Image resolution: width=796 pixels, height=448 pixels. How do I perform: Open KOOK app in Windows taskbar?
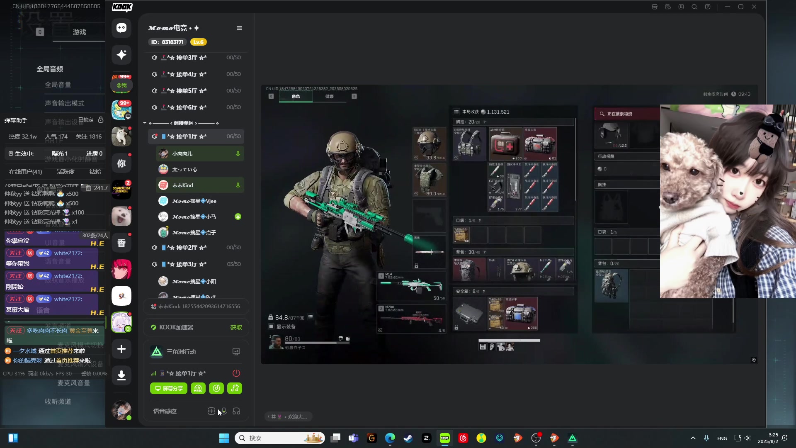click(445, 438)
